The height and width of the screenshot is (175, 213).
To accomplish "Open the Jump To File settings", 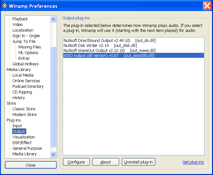I will 24,42.
